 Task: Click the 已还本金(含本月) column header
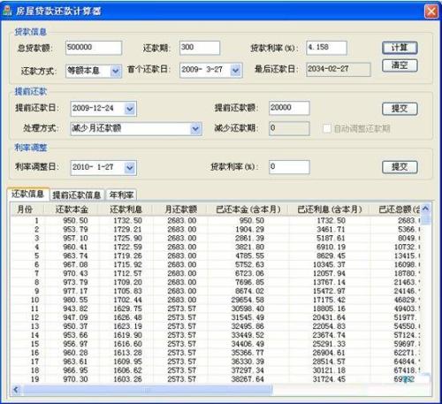tap(248, 210)
